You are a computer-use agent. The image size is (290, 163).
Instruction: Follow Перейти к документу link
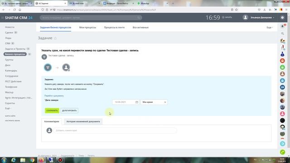pos(54,96)
